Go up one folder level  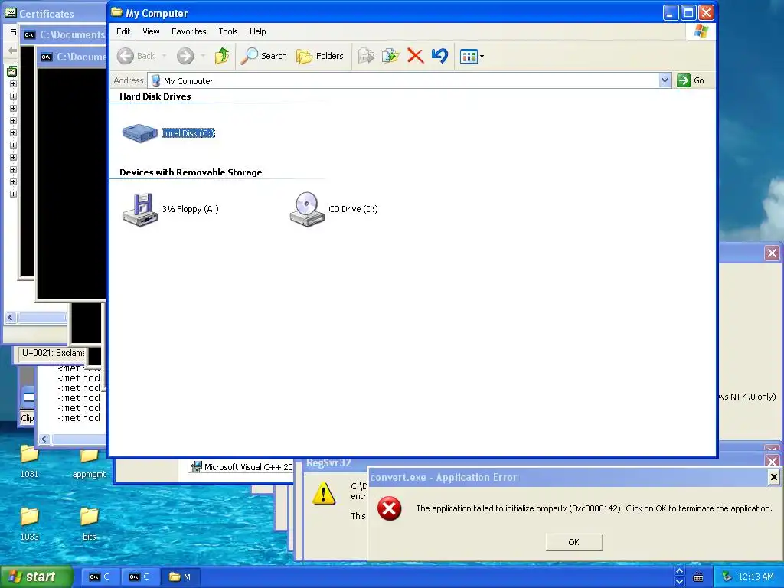click(221, 56)
